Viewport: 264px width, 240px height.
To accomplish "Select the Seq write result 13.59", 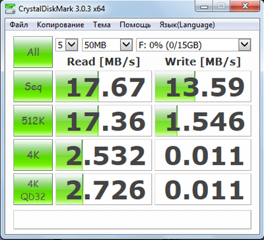I will coord(203,86).
